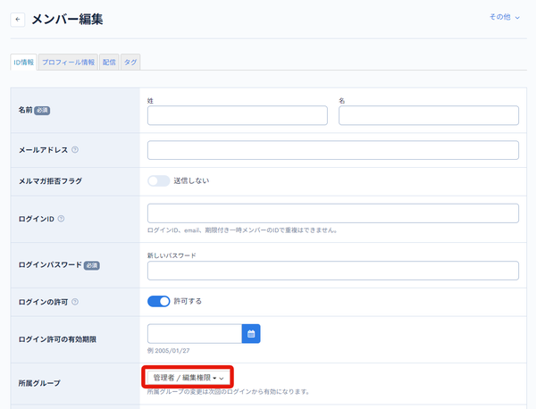Open the その他 dropdown menu
This screenshot has width=536, height=409.
(505, 17)
